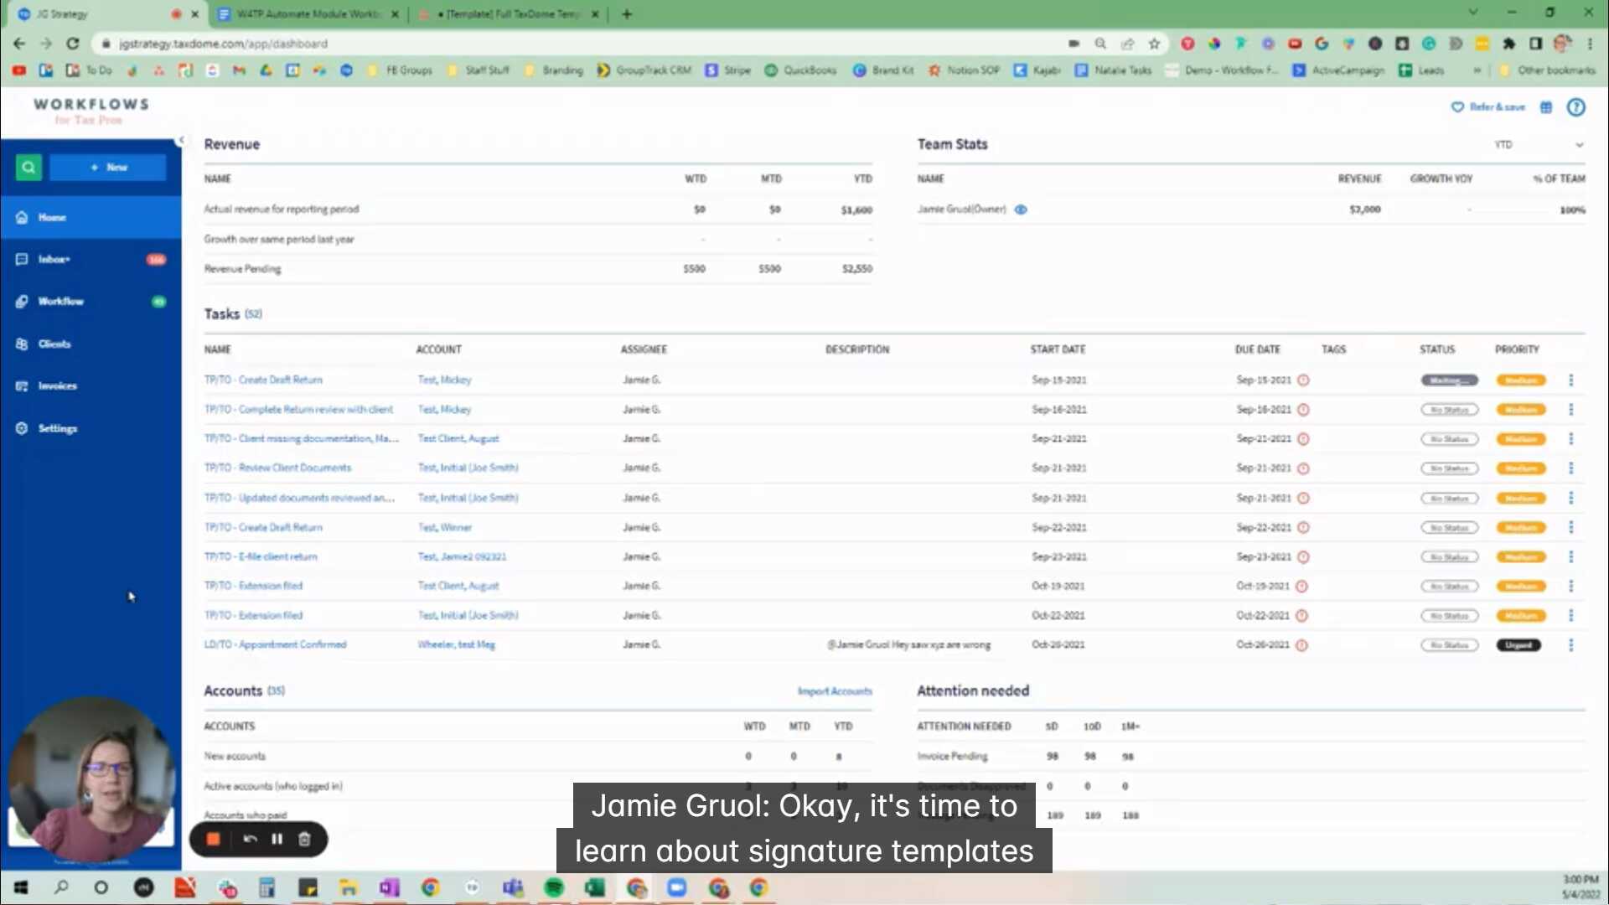The height and width of the screenshot is (905, 1609).
Task: Open three-dot menu for first task row
Action: (x=1570, y=380)
